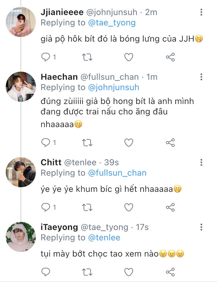Screen dimensions: 217x282
Task: Like Chitt's tweet with the heart
Action: pos(129,207)
